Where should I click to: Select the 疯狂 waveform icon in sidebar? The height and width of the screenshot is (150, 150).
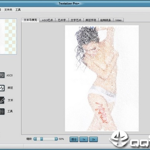pos(2,88)
